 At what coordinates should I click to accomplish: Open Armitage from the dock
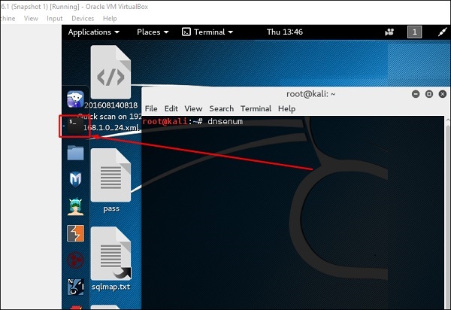pos(76,207)
